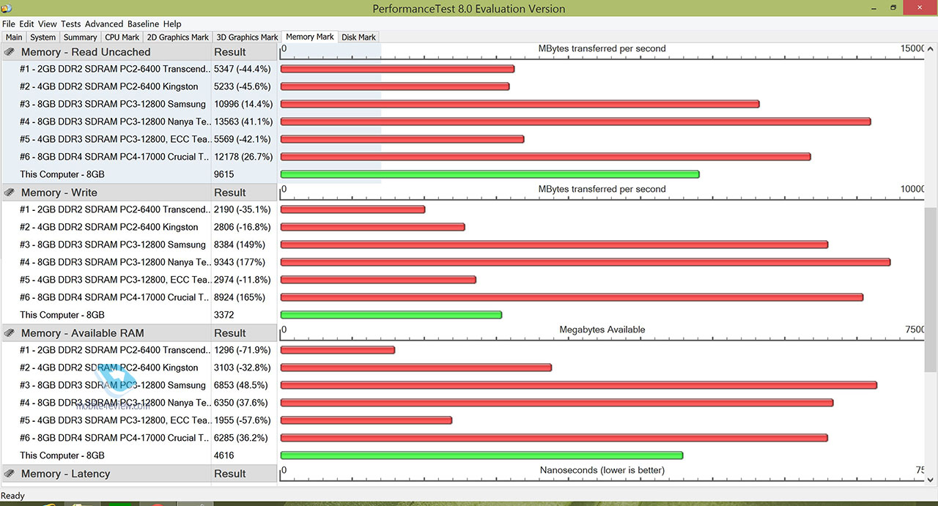Click the memory chip icon beside Memory - Read Uncached
The height and width of the screenshot is (506, 938).
(x=10, y=52)
